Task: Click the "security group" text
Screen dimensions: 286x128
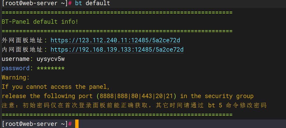Action: (229, 96)
